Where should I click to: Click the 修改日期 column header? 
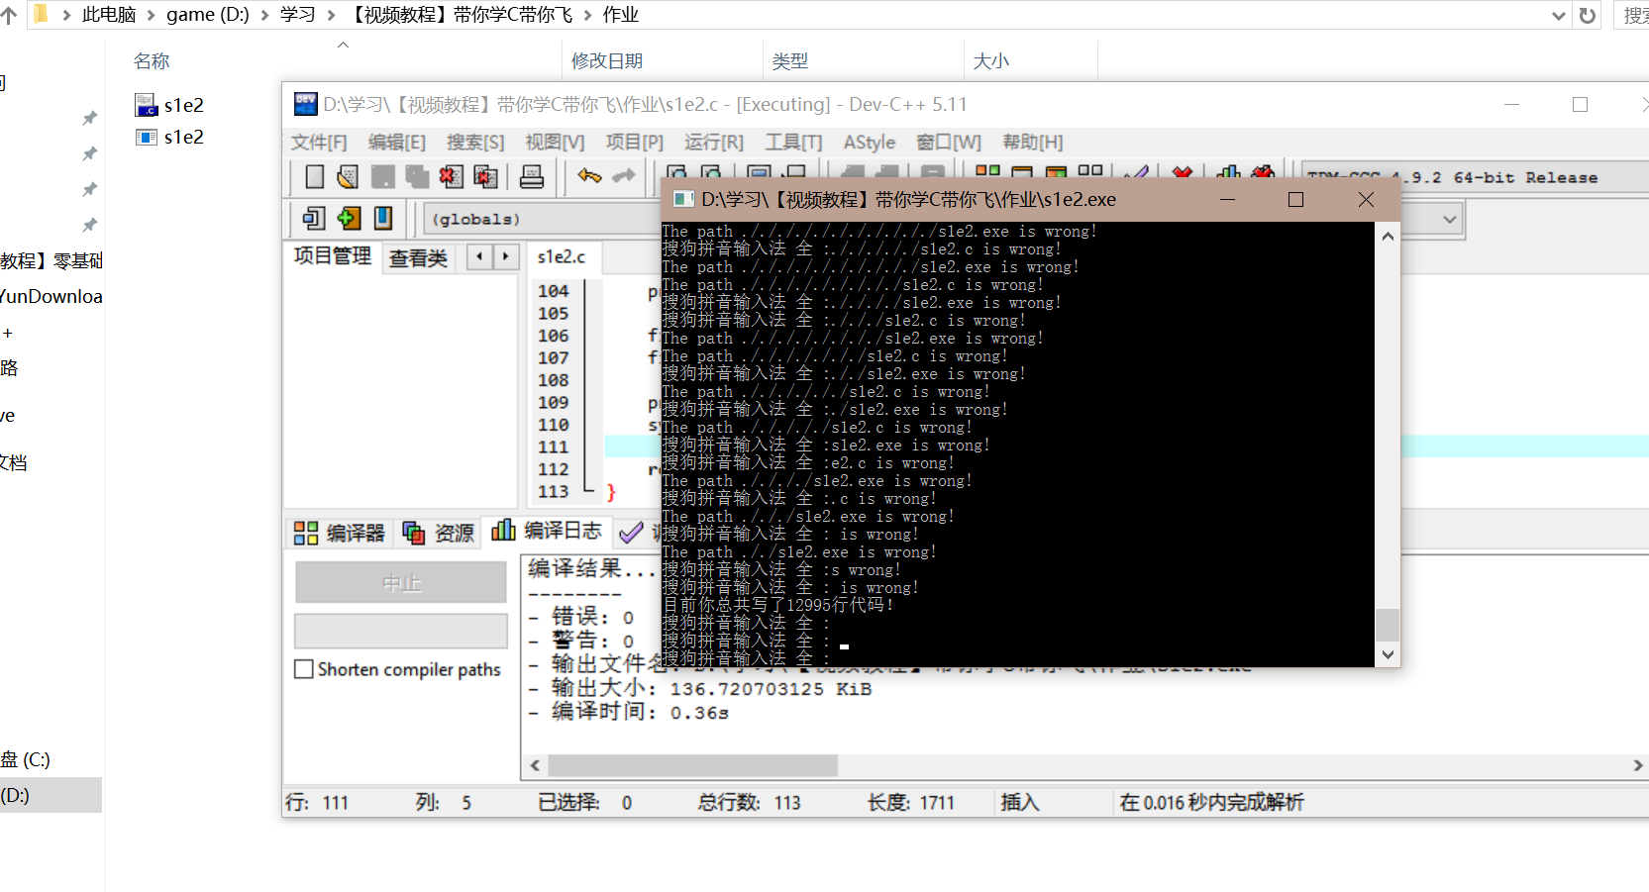[x=607, y=61]
